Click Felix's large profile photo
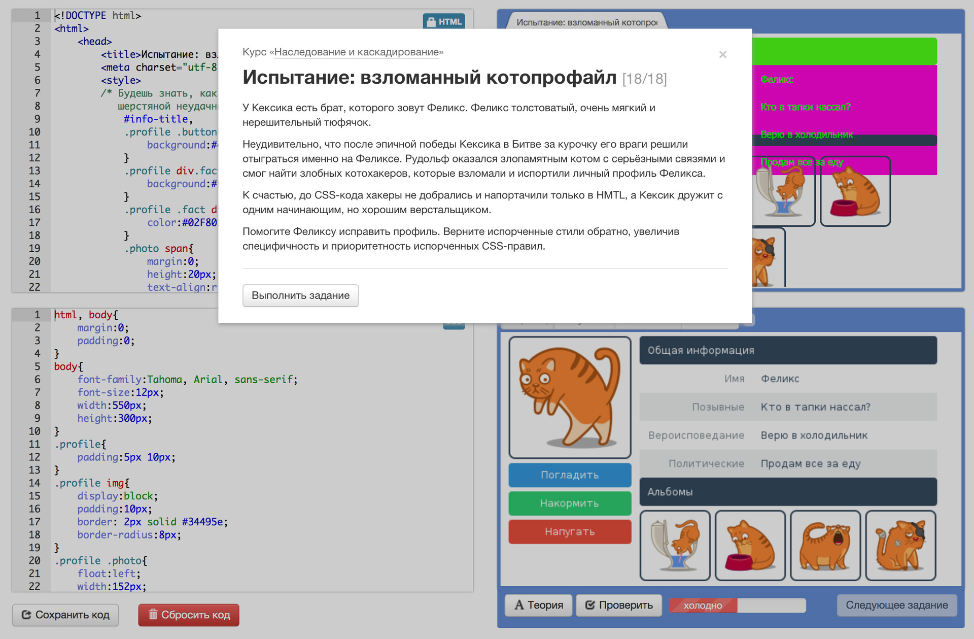This screenshot has height=639, width=974. click(x=570, y=397)
